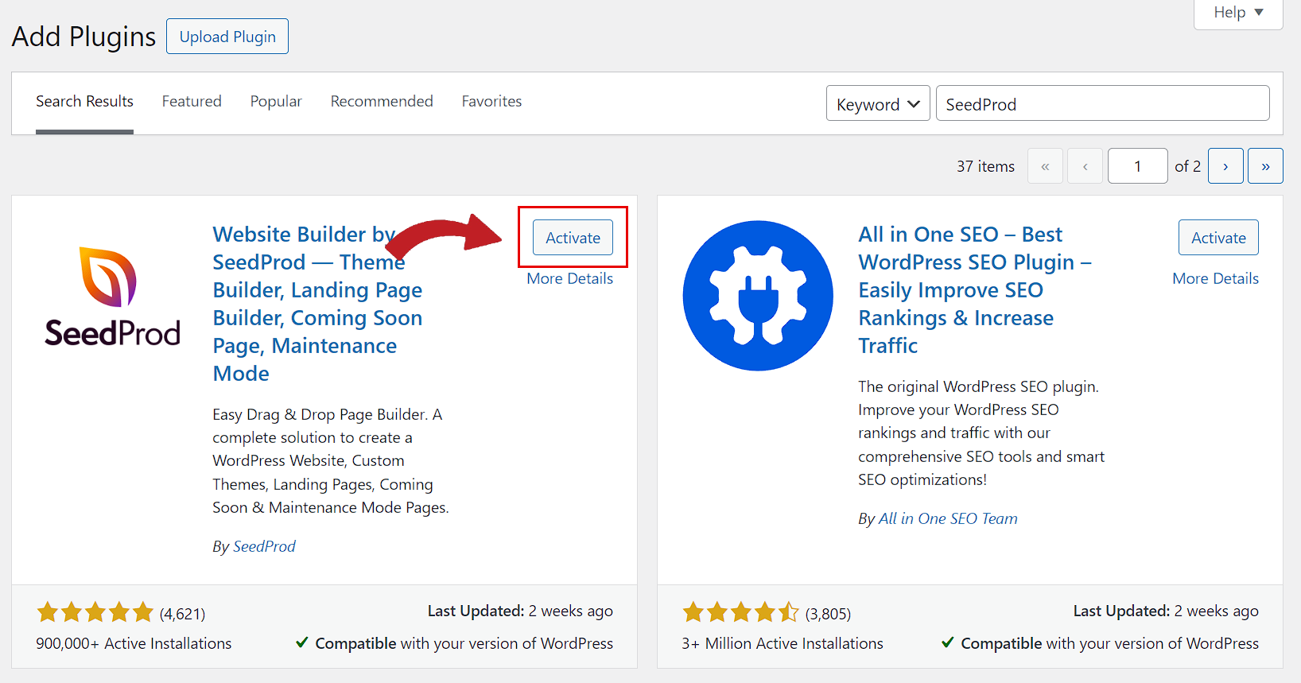This screenshot has height=683, width=1301.
Task: Jump to last results page arrow
Action: (1265, 166)
